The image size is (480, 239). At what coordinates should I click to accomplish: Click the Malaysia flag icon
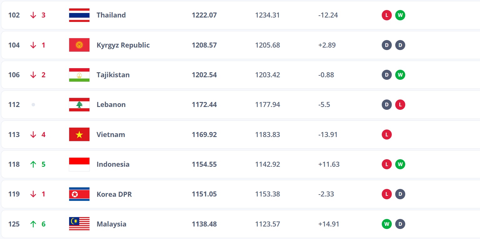click(x=79, y=224)
